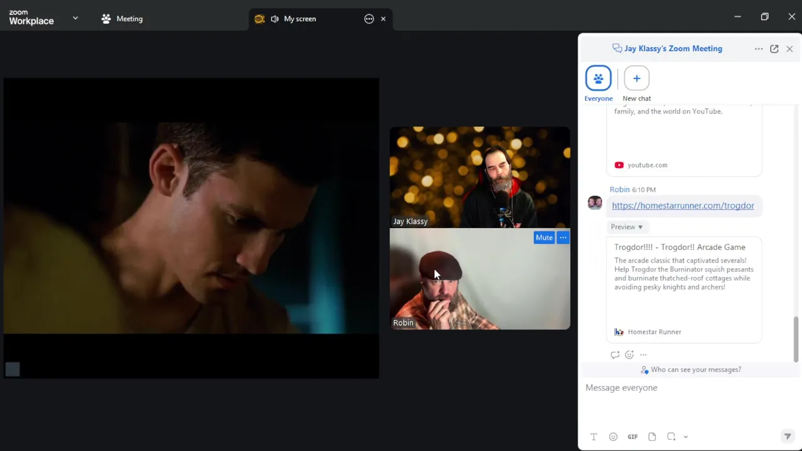The width and height of the screenshot is (802, 451).
Task: Toggle text formatting icon in chat toolbar
Action: (x=593, y=437)
